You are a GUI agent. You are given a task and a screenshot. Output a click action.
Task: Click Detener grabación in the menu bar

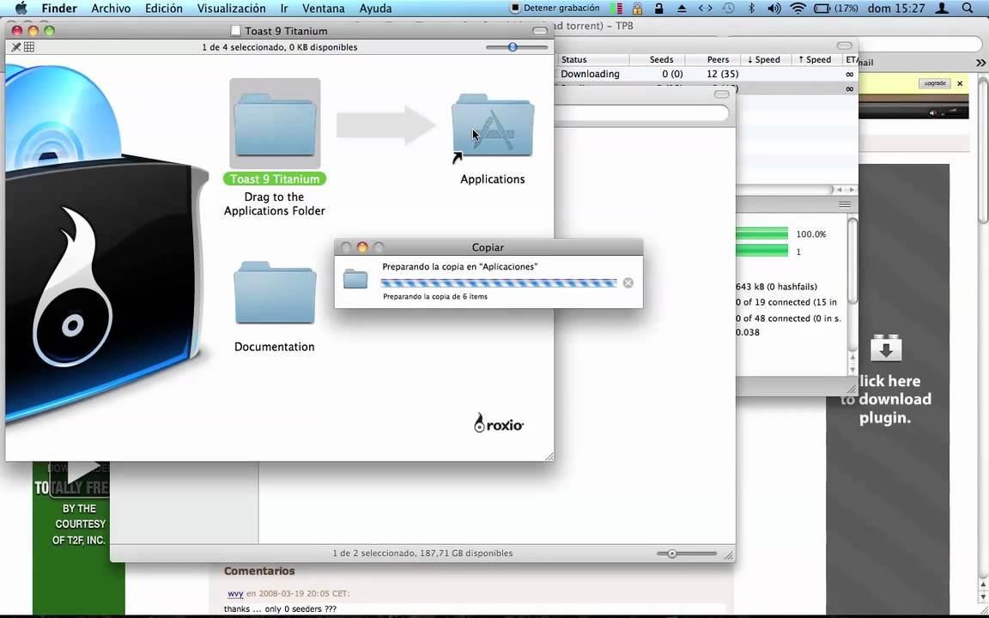tap(555, 9)
